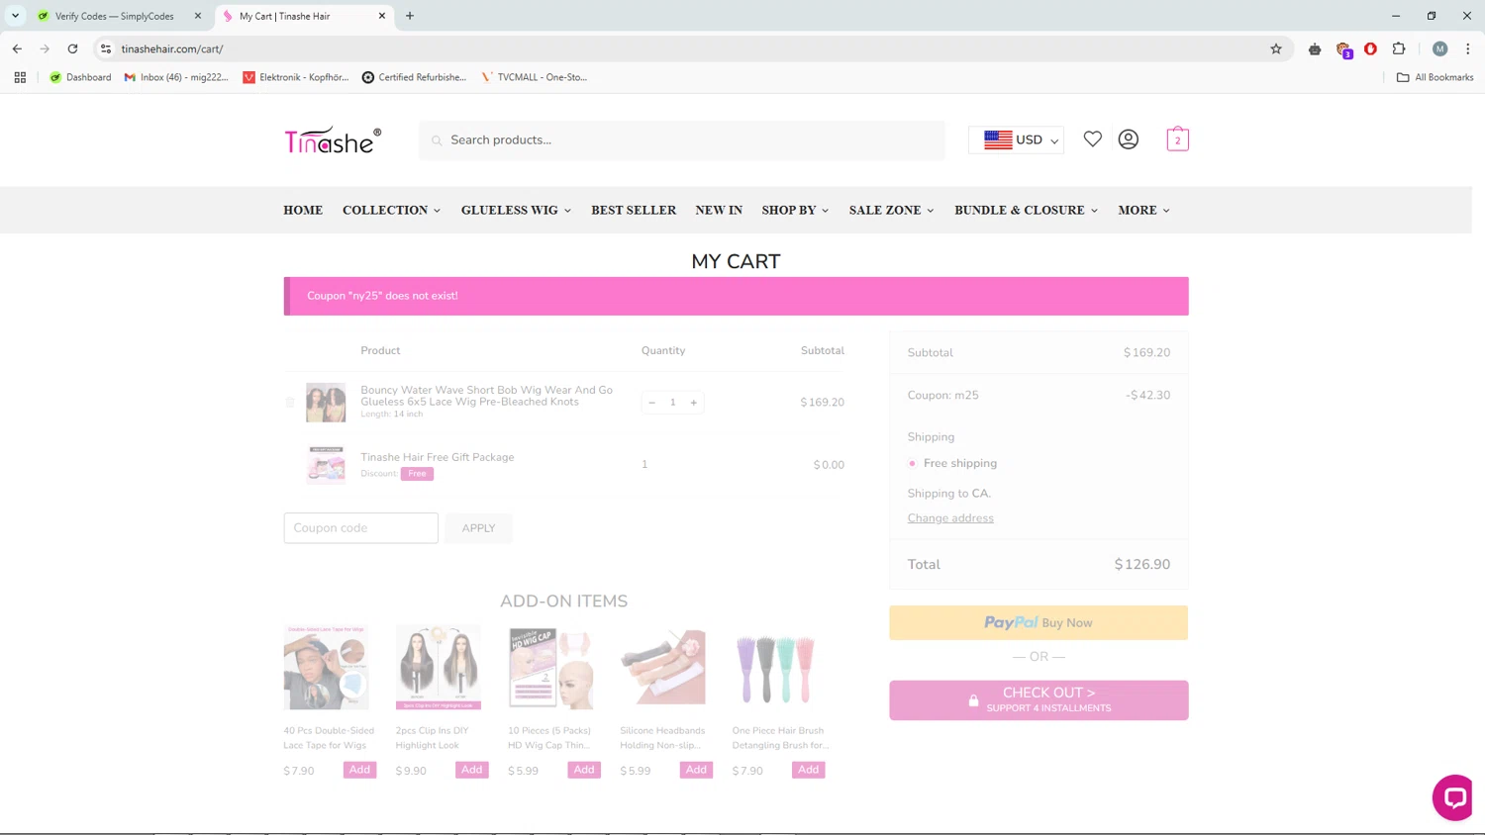Viewport: 1485px width, 835px height.
Task: Go back to previous page
Action: pos(17,48)
